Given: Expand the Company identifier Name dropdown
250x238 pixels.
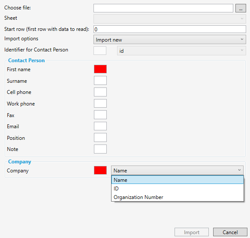Looking at the screenshot, I should click(177, 170).
